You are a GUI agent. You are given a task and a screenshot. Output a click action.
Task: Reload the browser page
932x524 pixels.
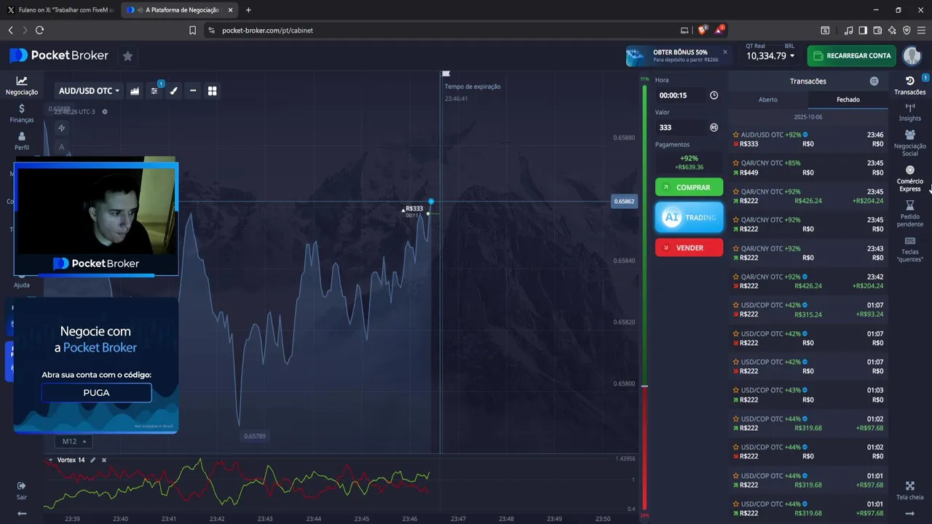39,31
